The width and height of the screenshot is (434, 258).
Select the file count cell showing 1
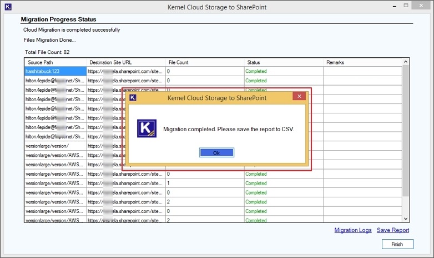tap(205, 183)
